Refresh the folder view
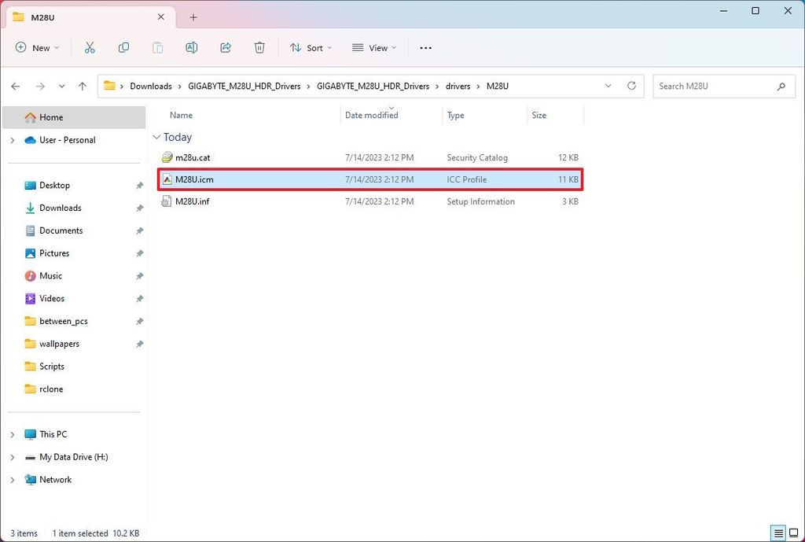This screenshot has width=805, height=542. click(x=631, y=86)
